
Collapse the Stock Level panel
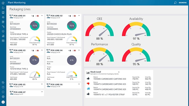pyautogui.click(x=119, y=72)
